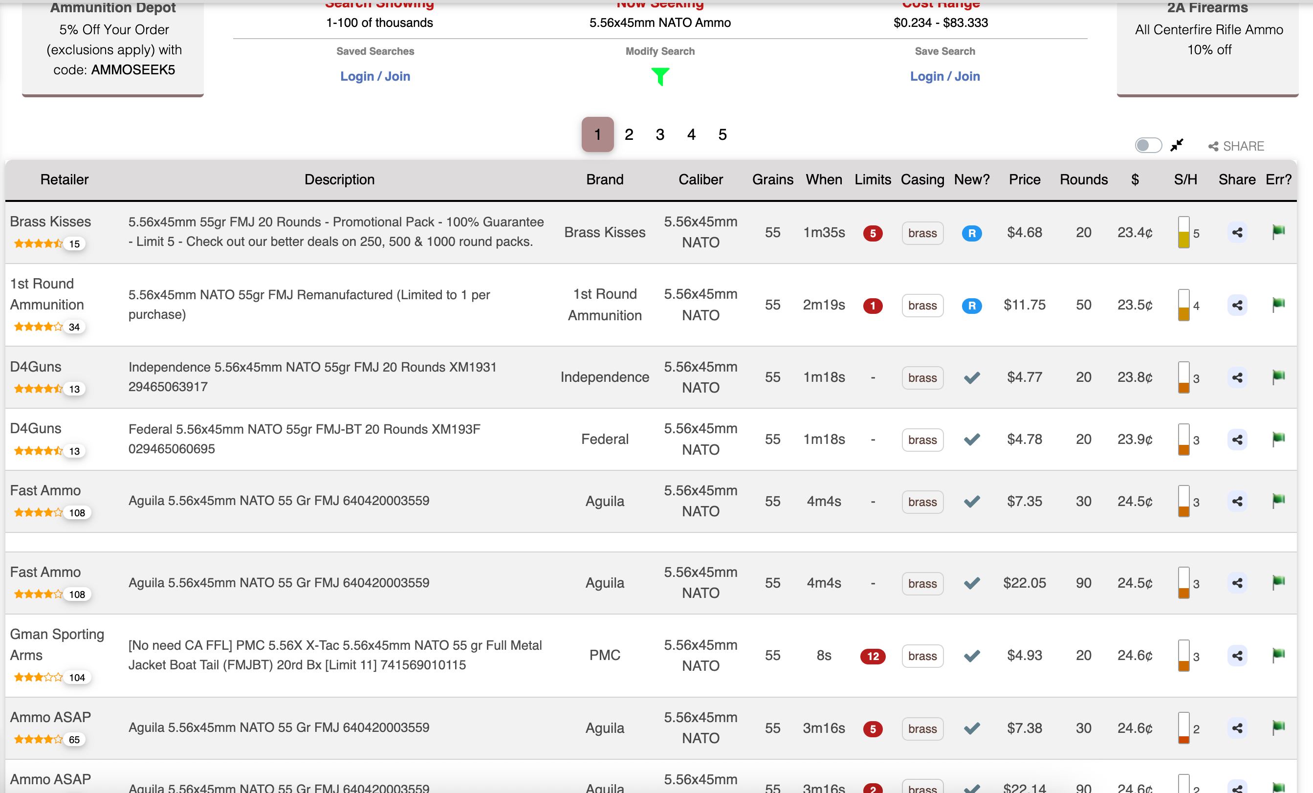Click brass casing tag in Fast Ammo $7.35 row
1313x793 pixels.
coord(922,502)
